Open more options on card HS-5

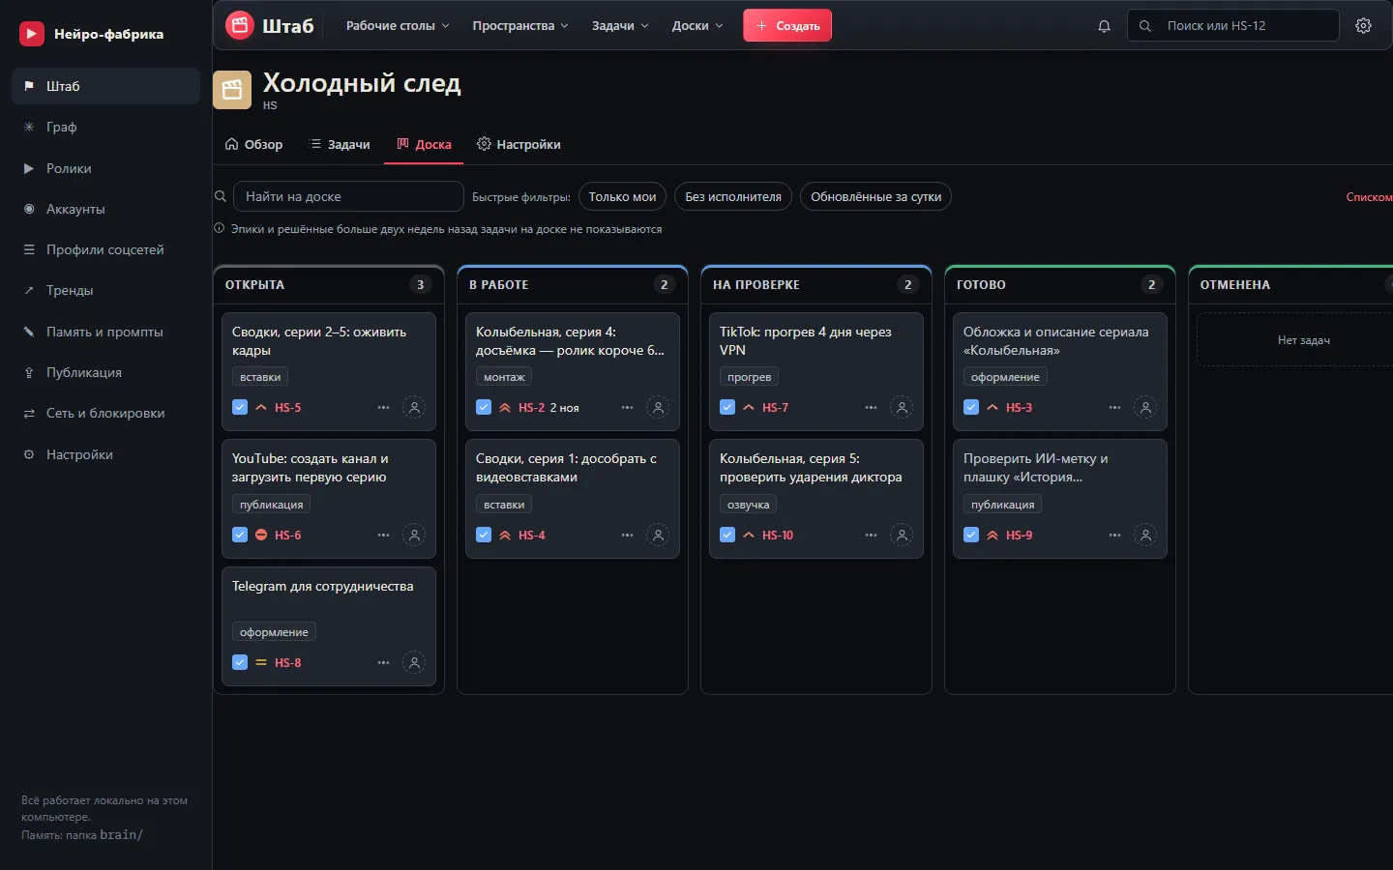point(384,408)
